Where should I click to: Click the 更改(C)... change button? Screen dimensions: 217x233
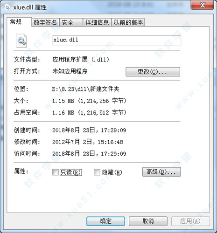153,72
